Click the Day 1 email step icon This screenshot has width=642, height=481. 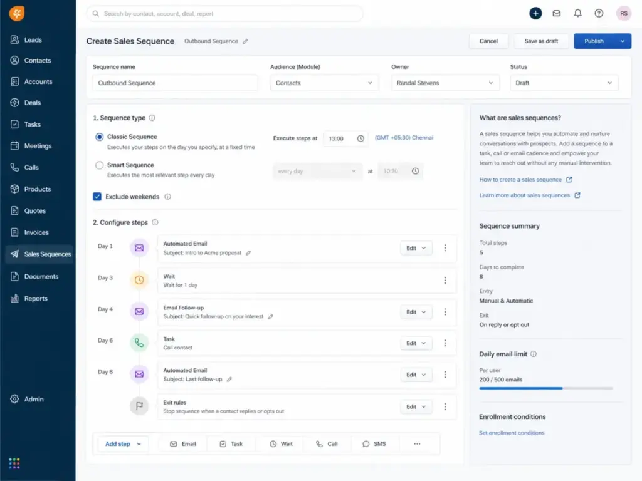pyautogui.click(x=139, y=248)
